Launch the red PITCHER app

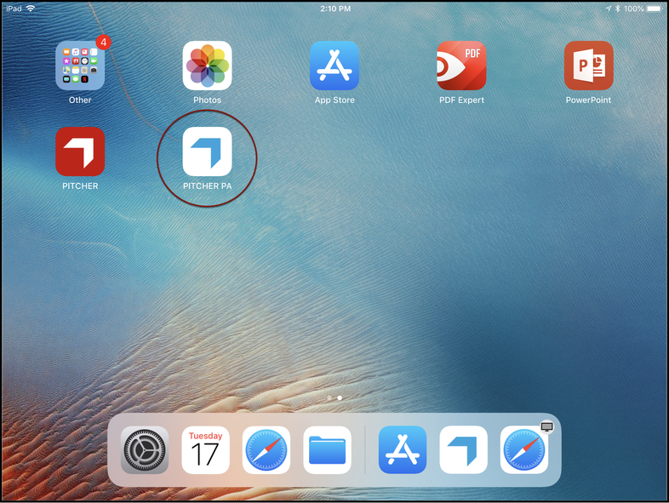point(80,151)
